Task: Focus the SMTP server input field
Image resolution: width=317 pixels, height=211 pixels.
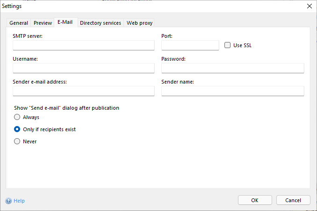Action: point(84,45)
